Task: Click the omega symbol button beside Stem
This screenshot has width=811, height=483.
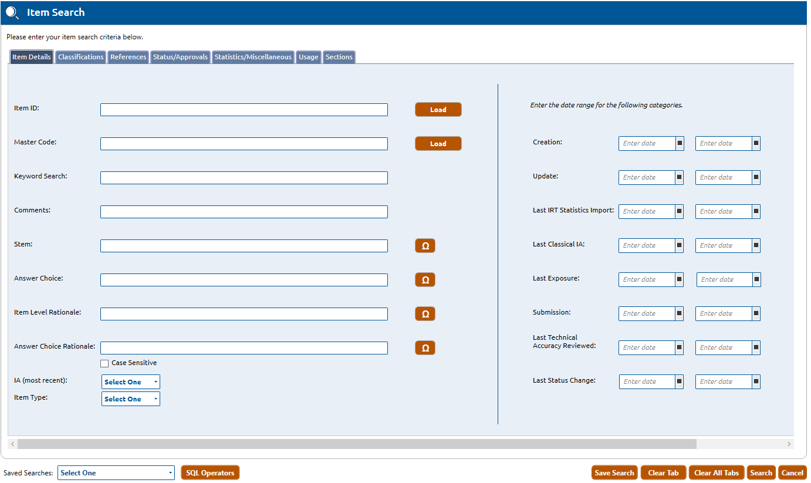Action: pos(425,246)
